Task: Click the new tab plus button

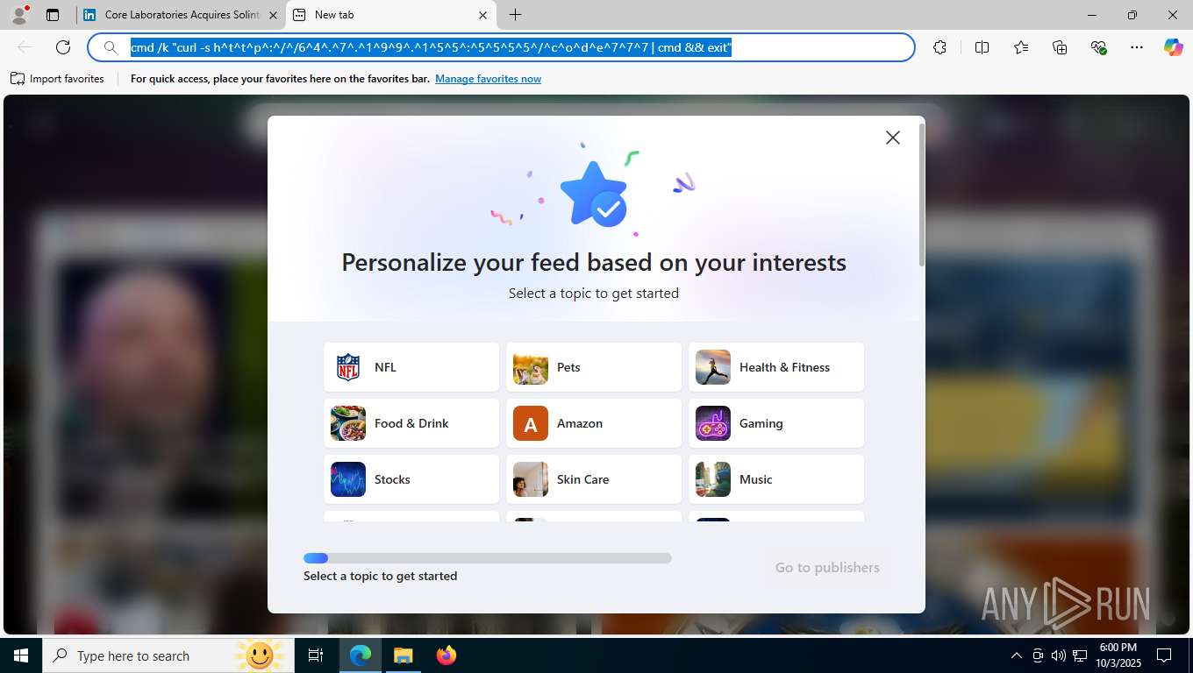Action: click(x=516, y=15)
